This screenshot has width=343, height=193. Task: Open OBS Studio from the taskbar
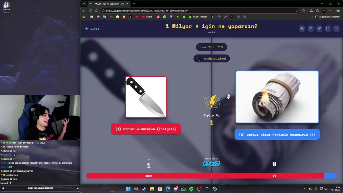[x=199, y=189]
